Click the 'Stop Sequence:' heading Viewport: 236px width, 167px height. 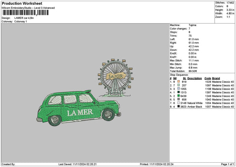[x=179, y=75]
